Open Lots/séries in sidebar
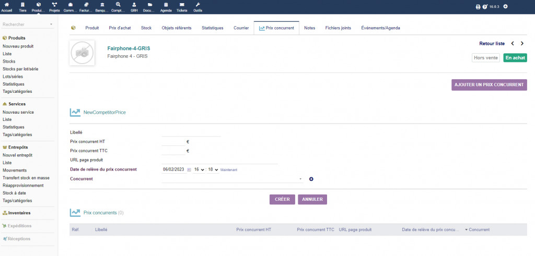This screenshot has height=256, width=535. point(13,76)
